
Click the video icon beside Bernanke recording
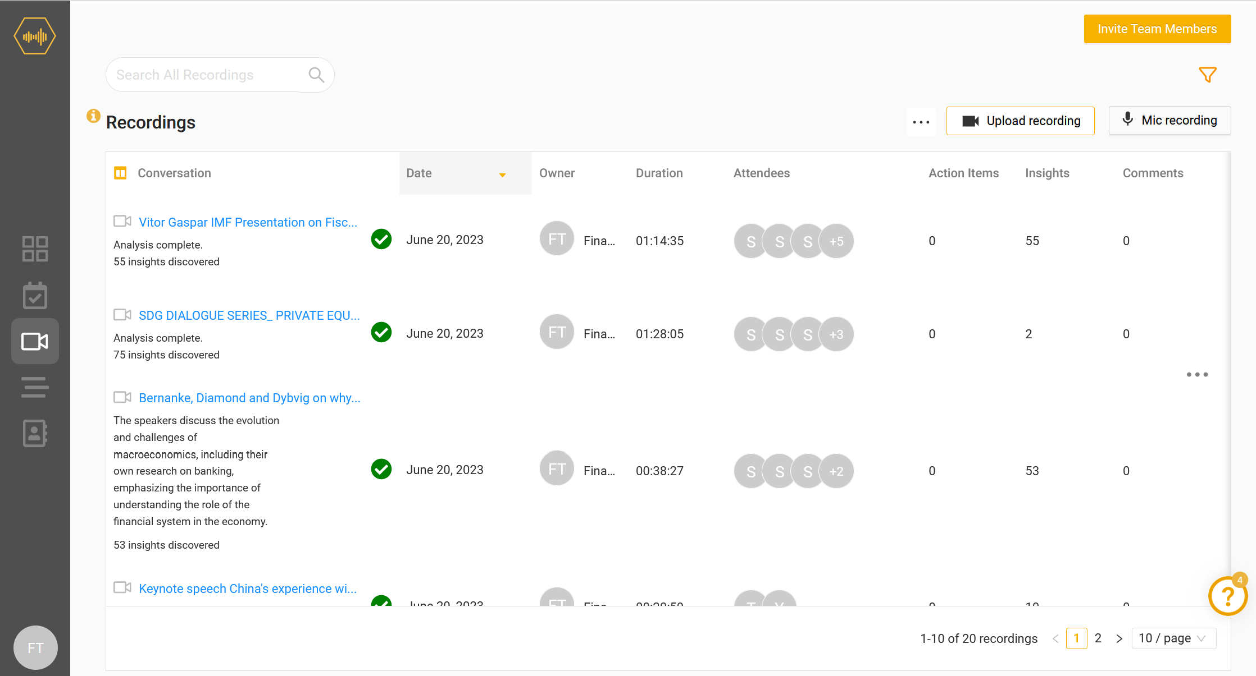(x=122, y=397)
